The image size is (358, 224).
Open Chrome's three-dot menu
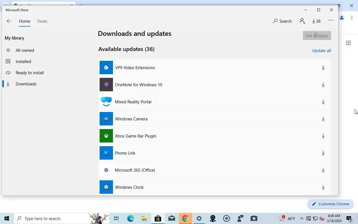tap(352, 18)
